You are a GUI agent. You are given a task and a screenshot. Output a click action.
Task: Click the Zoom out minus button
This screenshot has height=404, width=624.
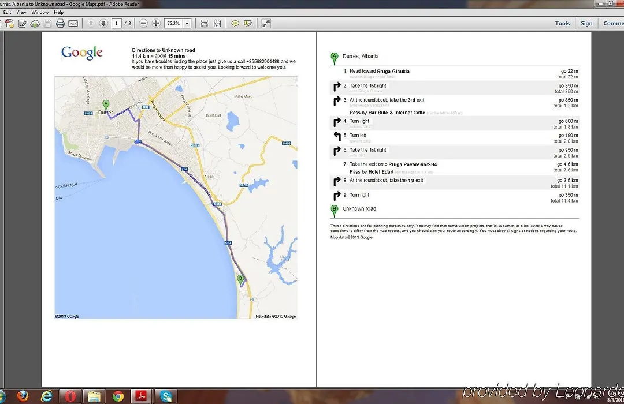coord(143,24)
